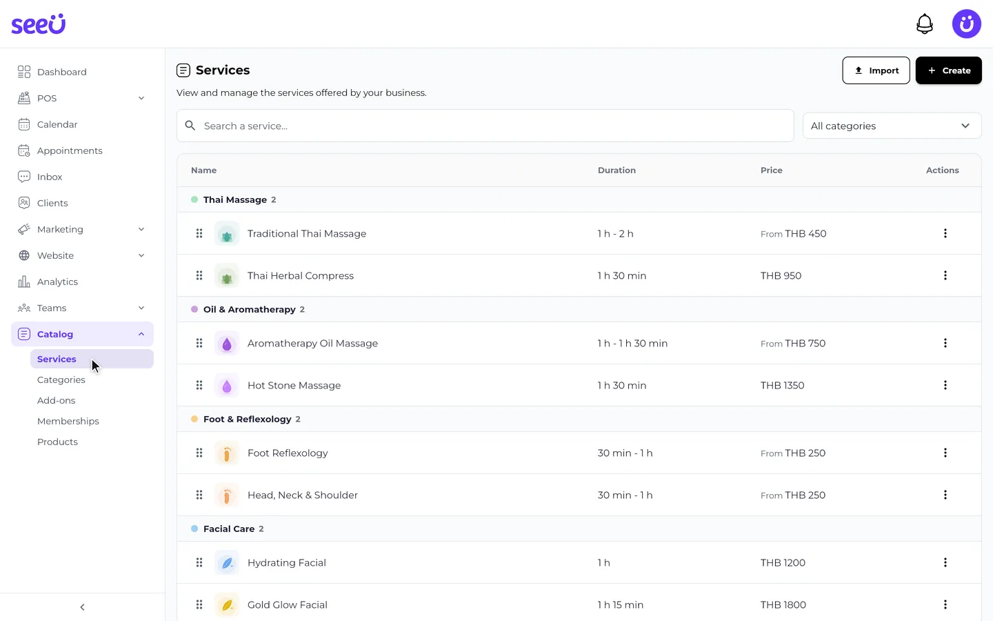Image resolution: width=993 pixels, height=621 pixels.
Task: Open the notifications bell
Action: pyautogui.click(x=924, y=24)
